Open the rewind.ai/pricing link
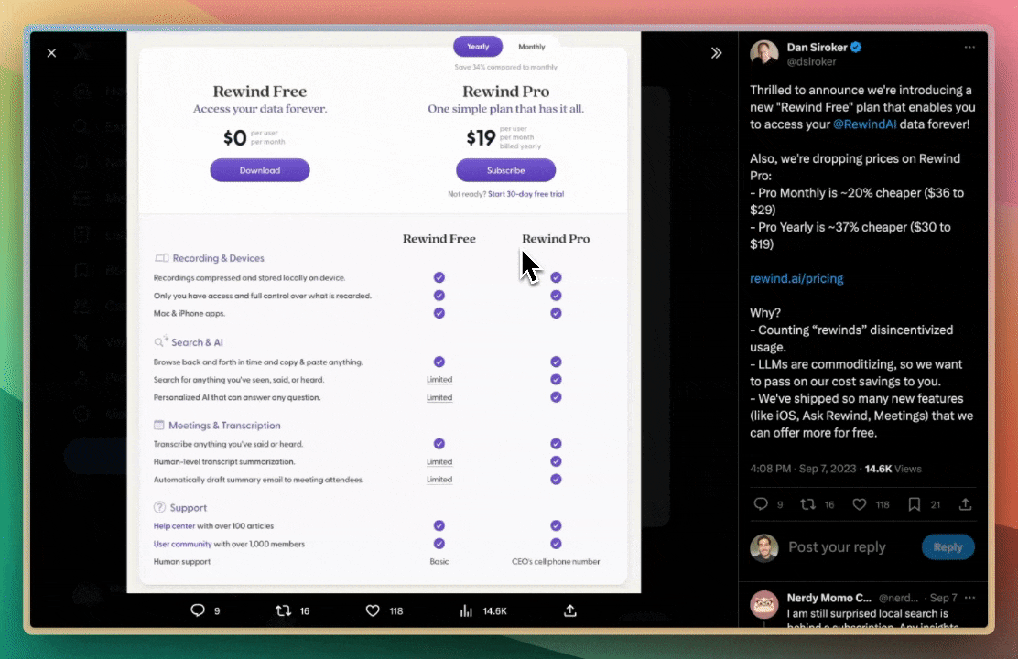 [x=796, y=278]
